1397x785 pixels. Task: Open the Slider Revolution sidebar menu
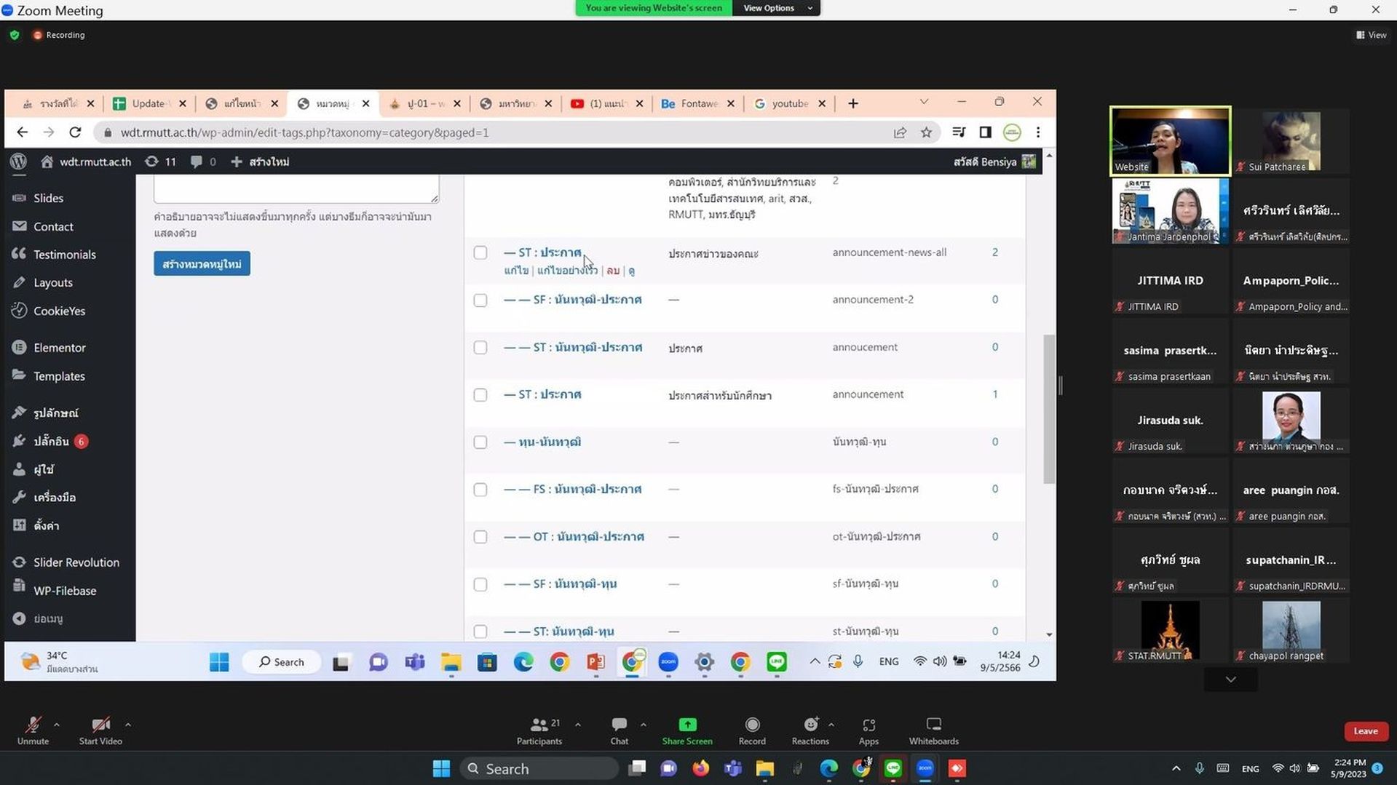[x=76, y=562]
